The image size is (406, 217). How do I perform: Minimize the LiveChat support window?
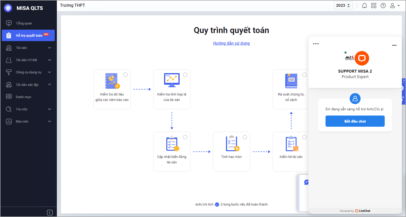coord(394,45)
